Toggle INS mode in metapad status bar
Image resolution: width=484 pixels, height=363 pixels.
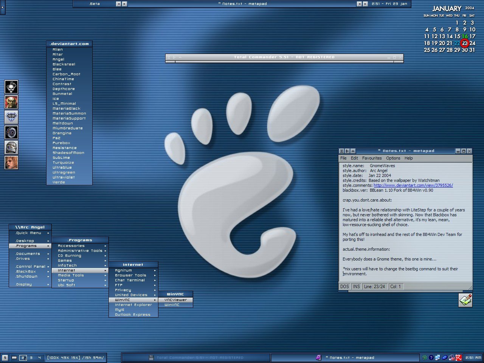[357, 287]
